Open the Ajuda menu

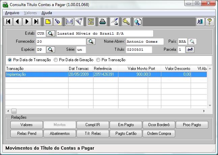pyautogui.click(x=47, y=13)
